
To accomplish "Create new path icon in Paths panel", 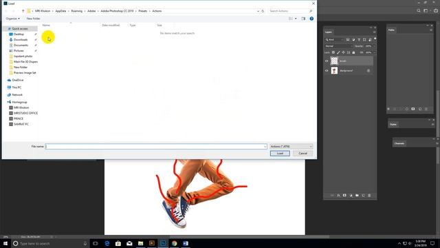I will [420, 109].
